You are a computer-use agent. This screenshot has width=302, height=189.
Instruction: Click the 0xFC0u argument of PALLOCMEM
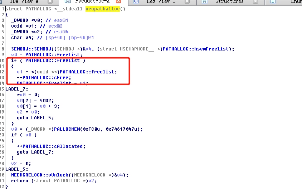(92, 129)
